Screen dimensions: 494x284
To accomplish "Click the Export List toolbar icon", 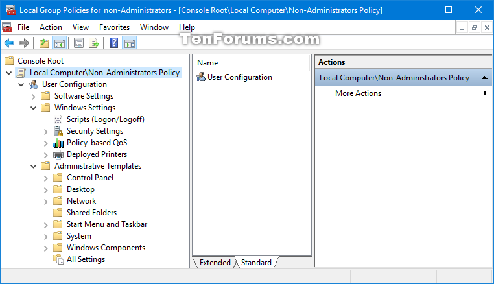I will [94, 43].
